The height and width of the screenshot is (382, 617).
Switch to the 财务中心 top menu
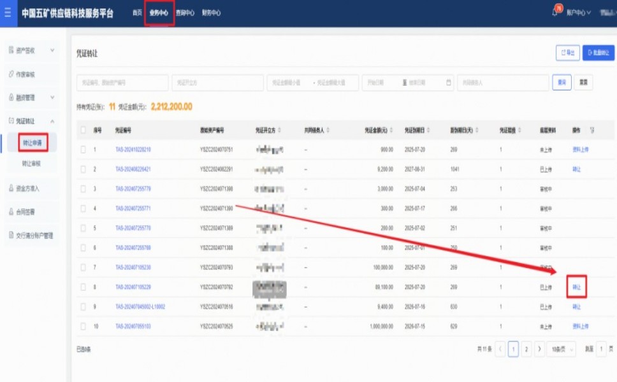211,13
